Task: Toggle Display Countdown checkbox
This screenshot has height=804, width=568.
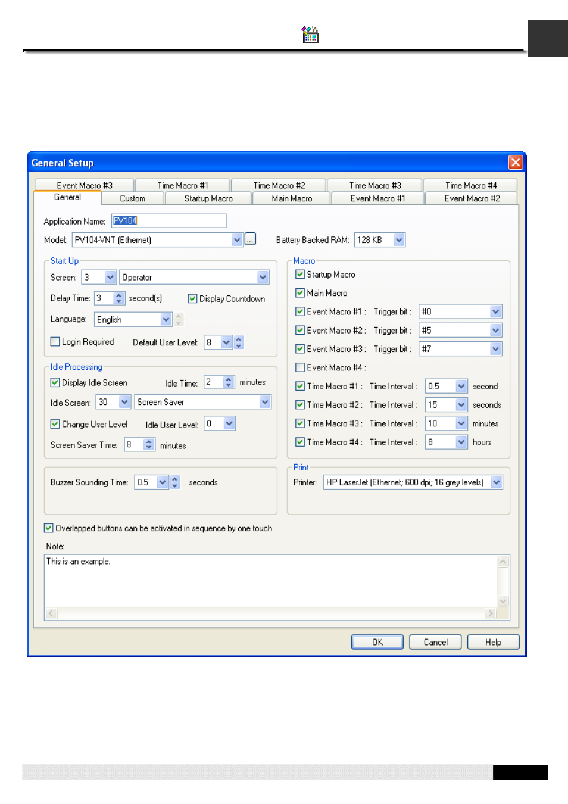Action: click(192, 298)
